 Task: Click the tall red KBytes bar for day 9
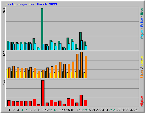[43, 93]
